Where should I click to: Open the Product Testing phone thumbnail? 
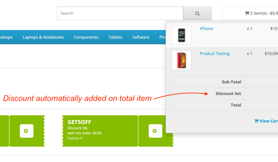pyautogui.click(x=181, y=60)
